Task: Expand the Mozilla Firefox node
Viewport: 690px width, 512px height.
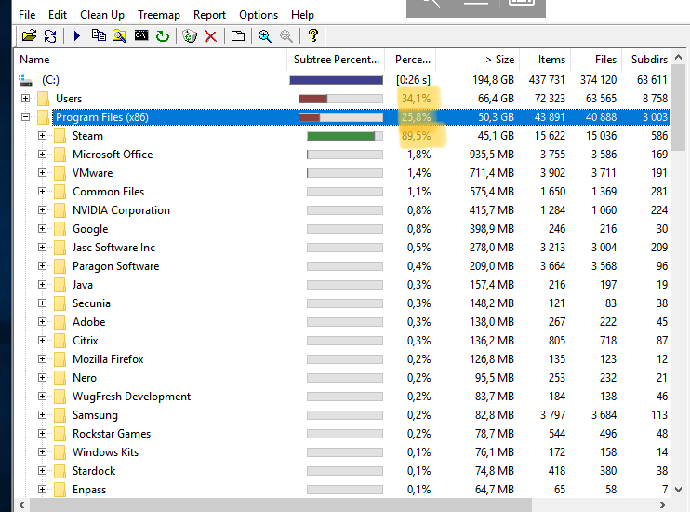Action: pyautogui.click(x=42, y=359)
